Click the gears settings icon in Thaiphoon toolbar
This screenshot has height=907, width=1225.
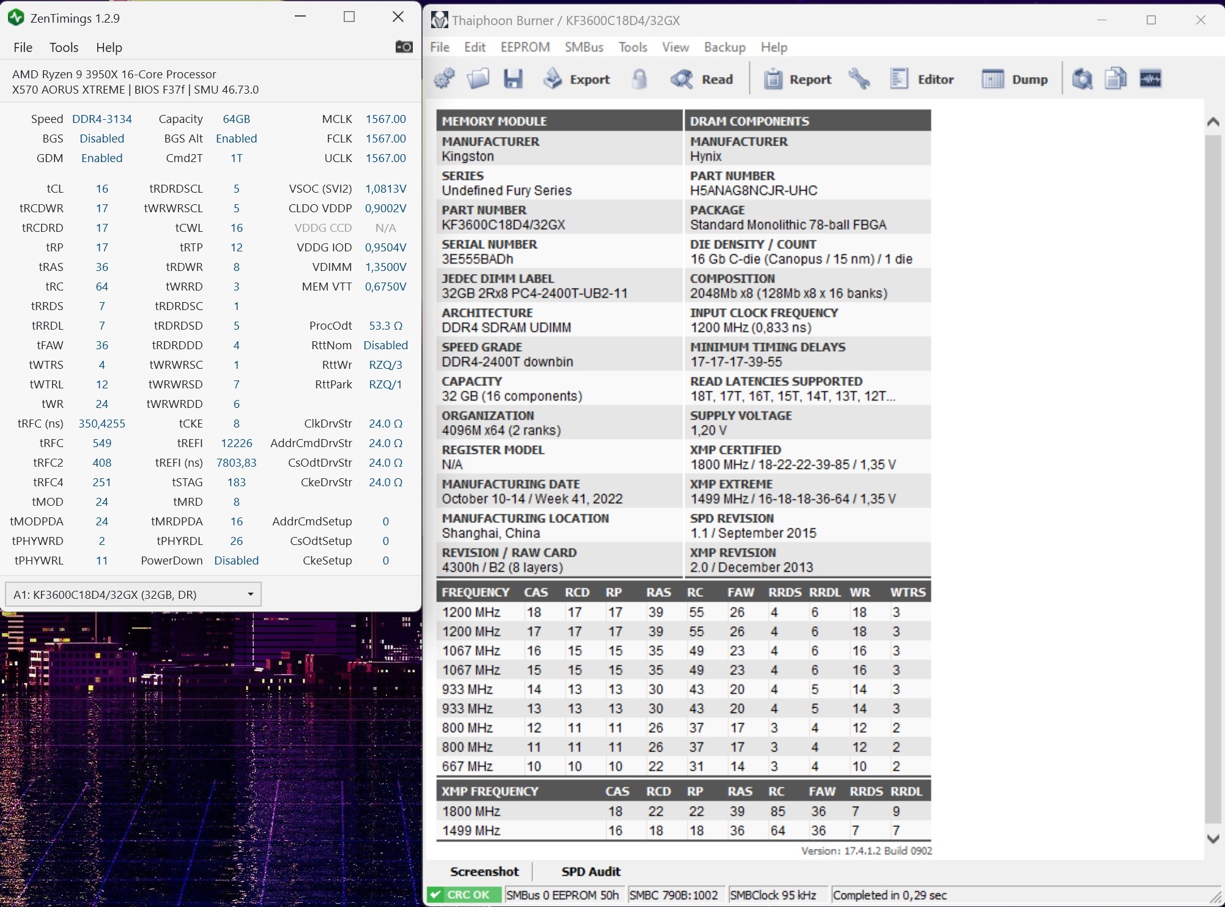point(445,79)
